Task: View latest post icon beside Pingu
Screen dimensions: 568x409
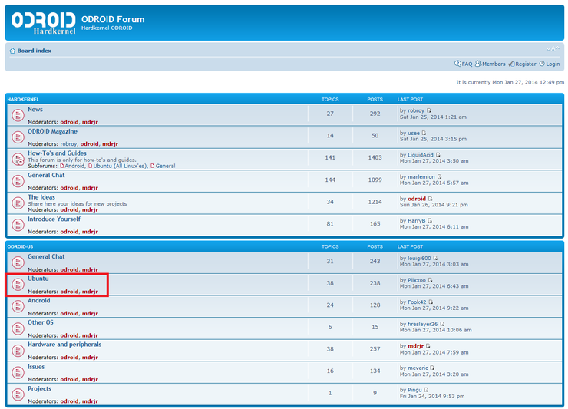Action: coord(426,390)
